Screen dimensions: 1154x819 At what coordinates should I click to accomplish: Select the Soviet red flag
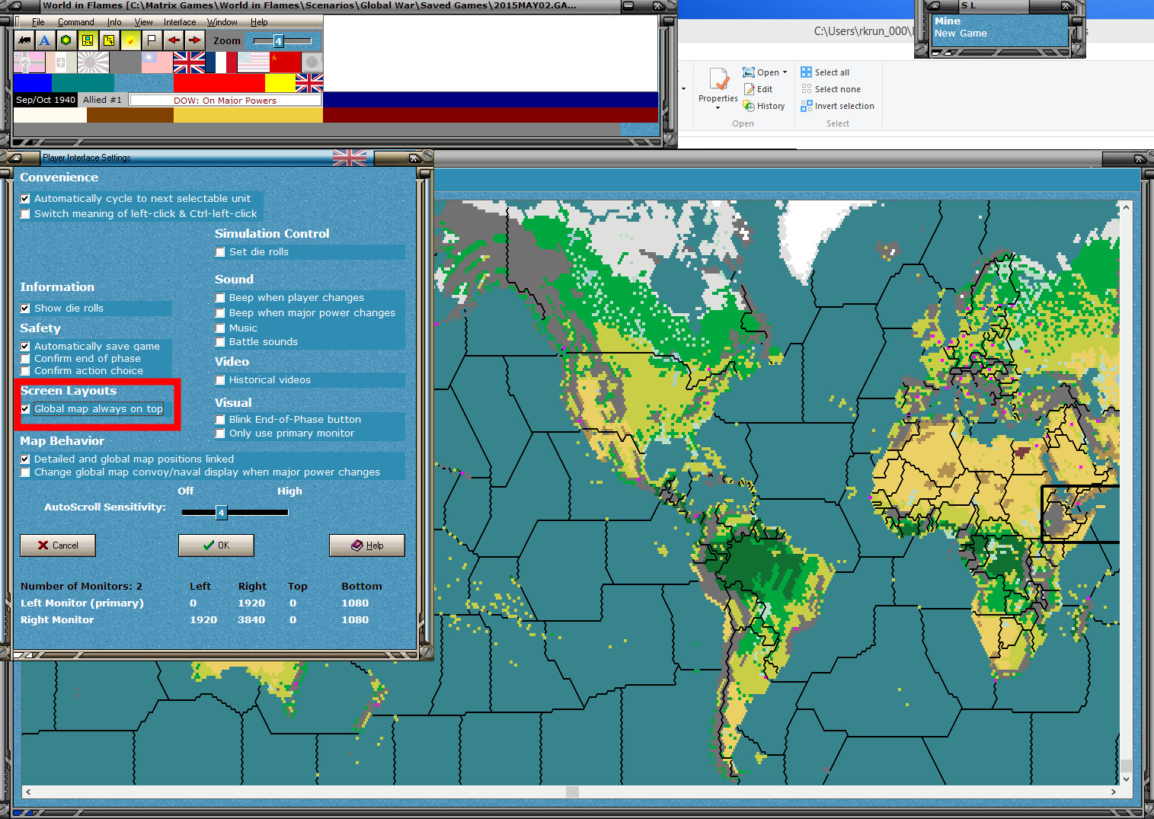(x=285, y=62)
